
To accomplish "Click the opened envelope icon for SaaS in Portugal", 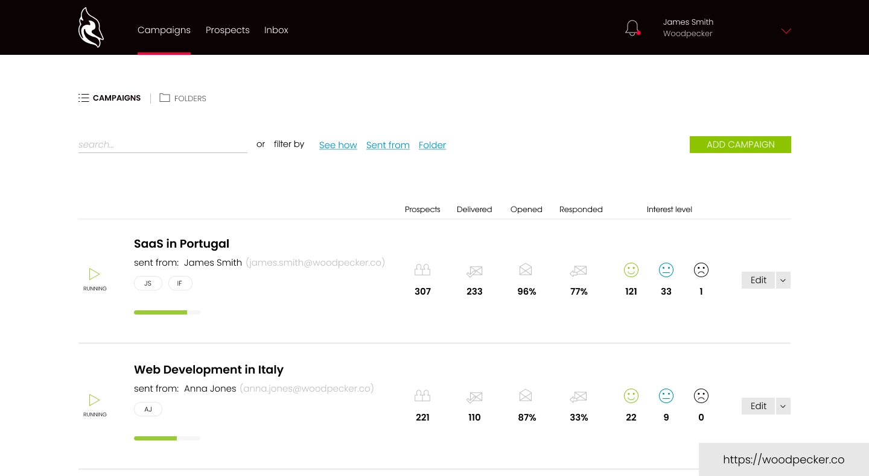I will (526, 269).
